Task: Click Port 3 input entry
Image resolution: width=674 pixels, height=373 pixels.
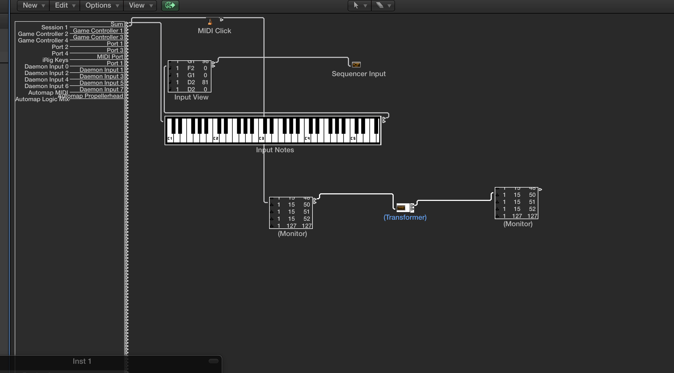Action: [115, 50]
